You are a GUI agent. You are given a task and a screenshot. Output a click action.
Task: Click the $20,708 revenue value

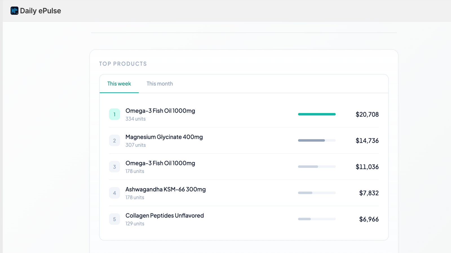(367, 114)
